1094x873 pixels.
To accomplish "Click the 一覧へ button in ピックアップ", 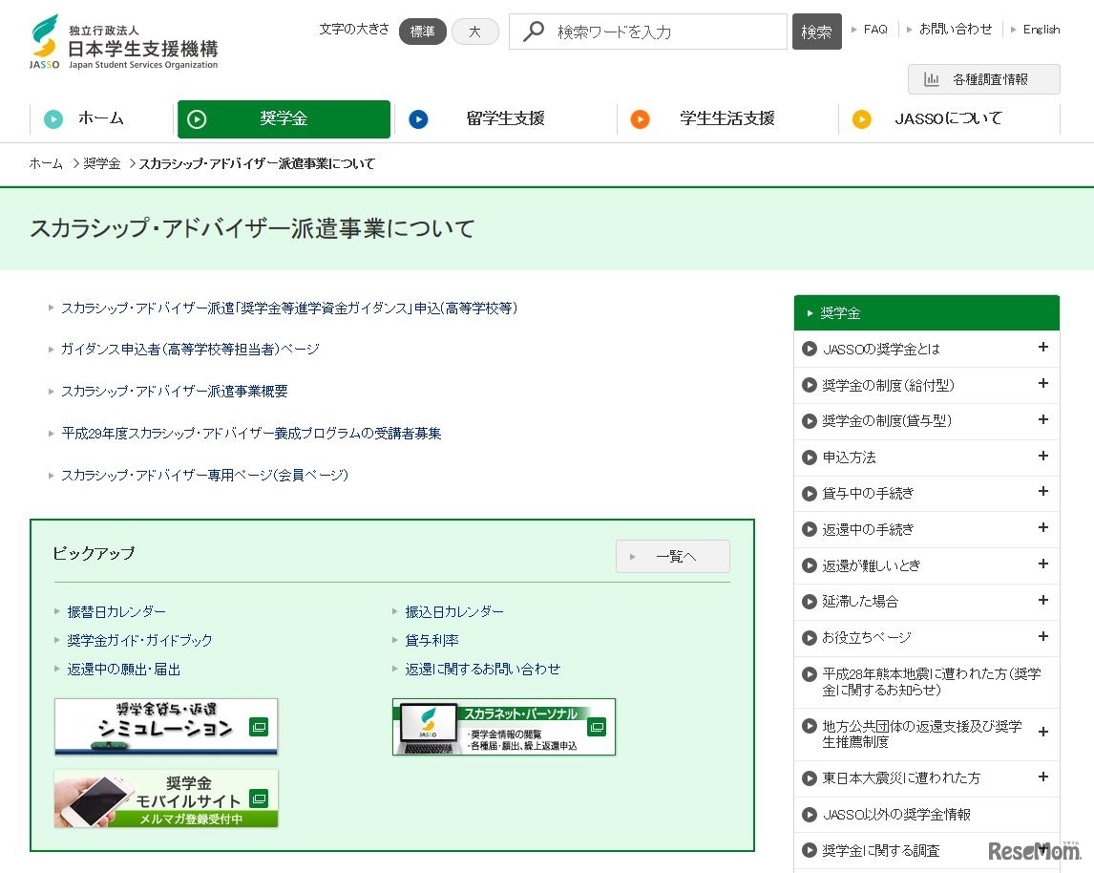I will coord(672,556).
